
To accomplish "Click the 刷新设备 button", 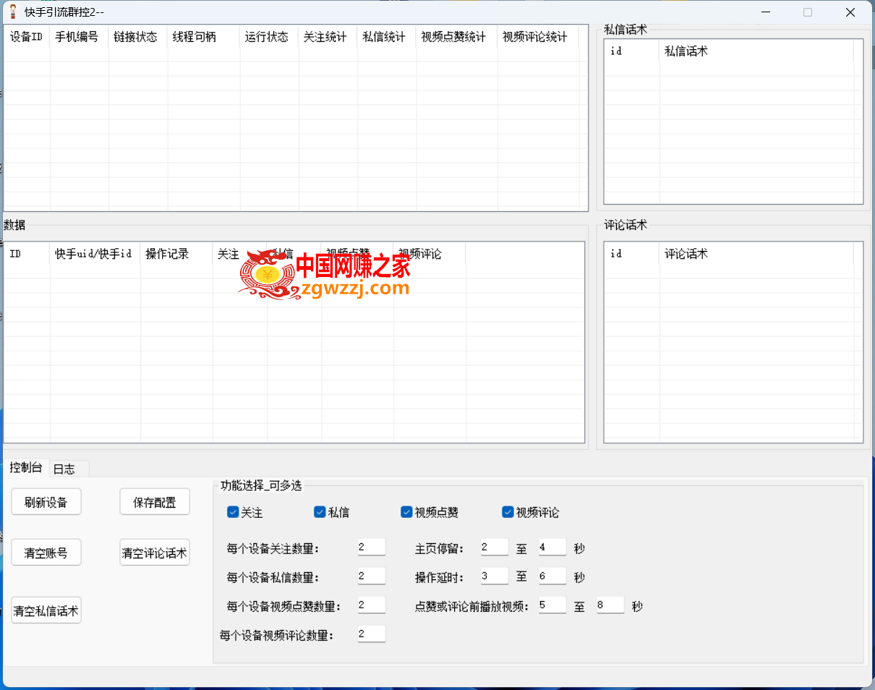I will pos(46,502).
